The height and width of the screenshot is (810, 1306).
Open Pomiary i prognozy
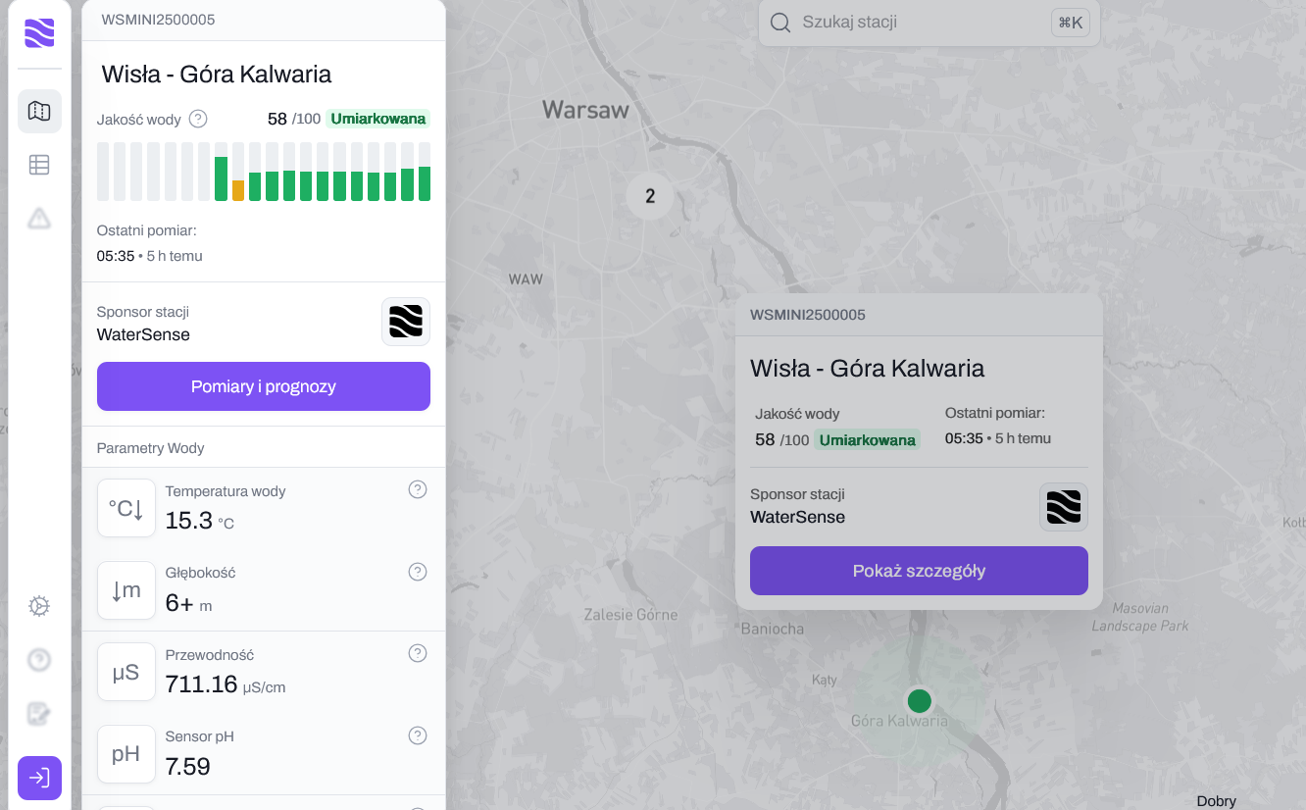[x=264, y=386]
